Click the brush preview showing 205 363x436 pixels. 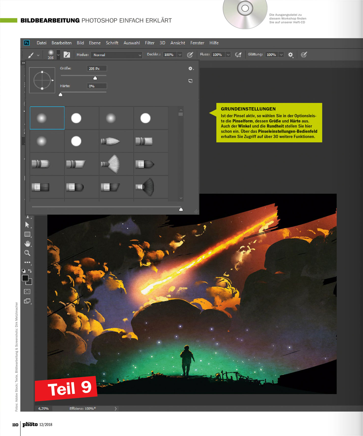51,54
